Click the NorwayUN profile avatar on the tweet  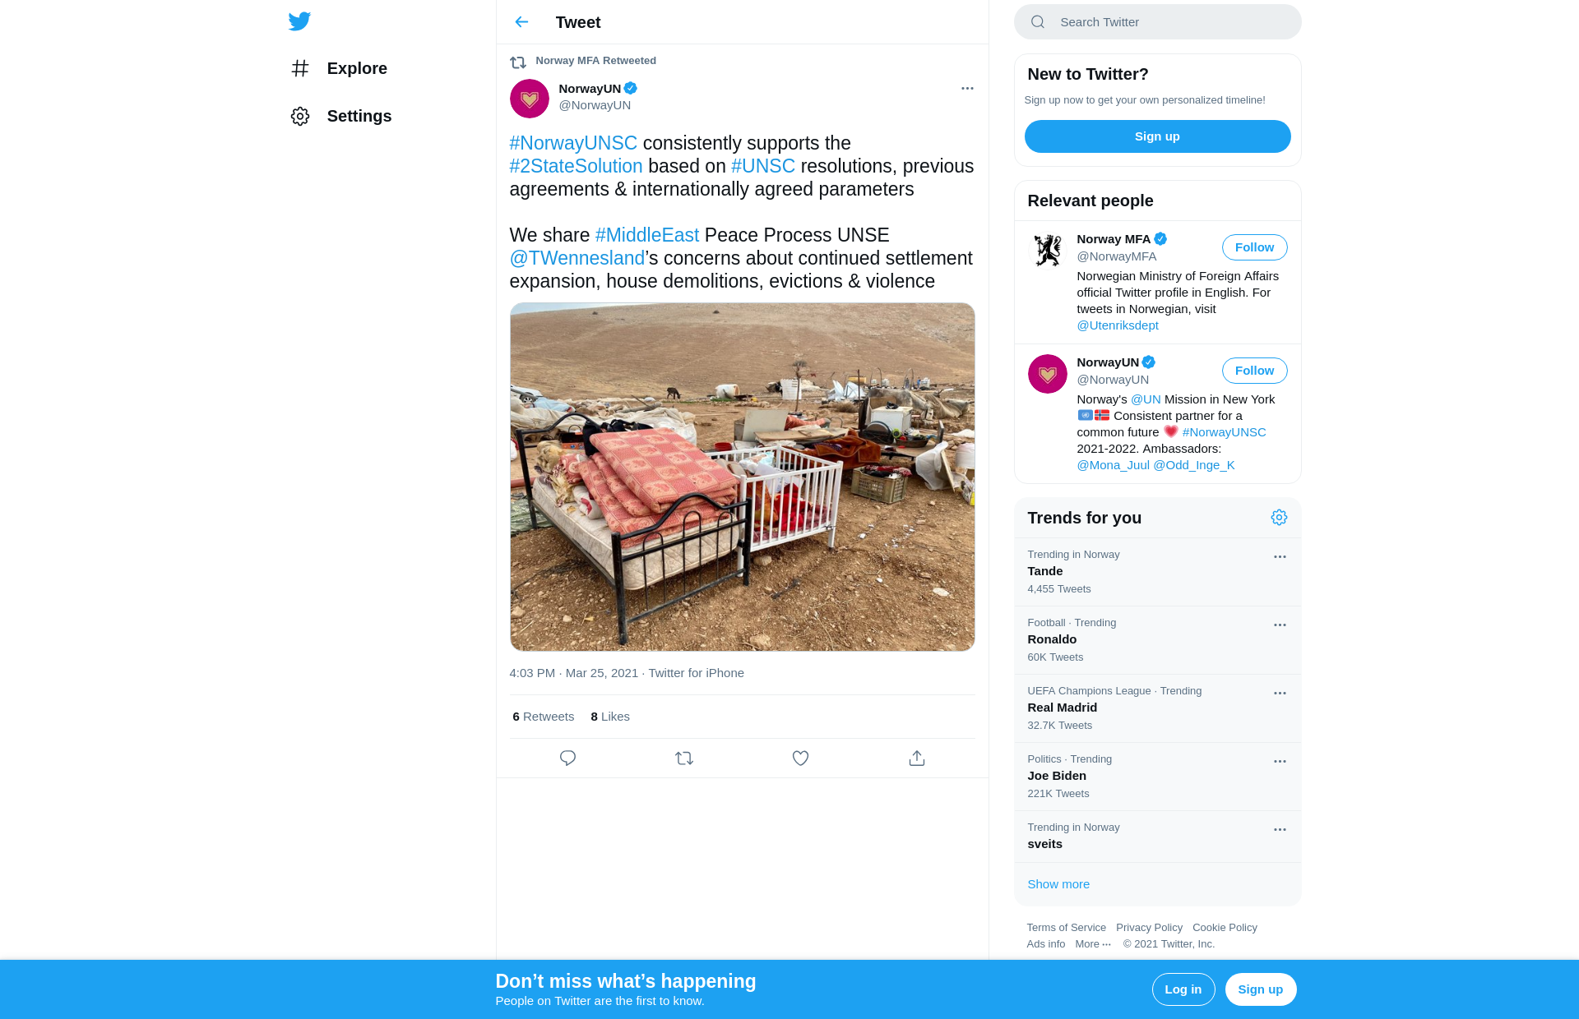(530, 99)
